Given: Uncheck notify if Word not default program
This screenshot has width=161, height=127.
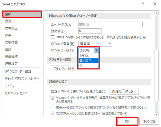Looking at the screenshot, I should click(x=52, y=98).
